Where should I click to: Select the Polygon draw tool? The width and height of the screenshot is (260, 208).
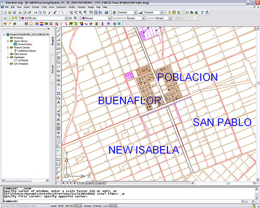(59, 44)
